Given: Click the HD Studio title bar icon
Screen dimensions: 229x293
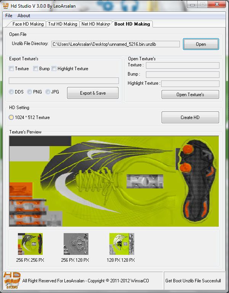Looking at the screenshot, I should tap(6, 5).
